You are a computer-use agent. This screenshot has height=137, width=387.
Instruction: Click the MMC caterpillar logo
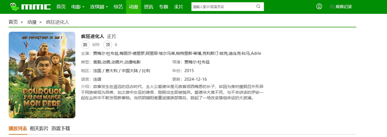[30, 6]
